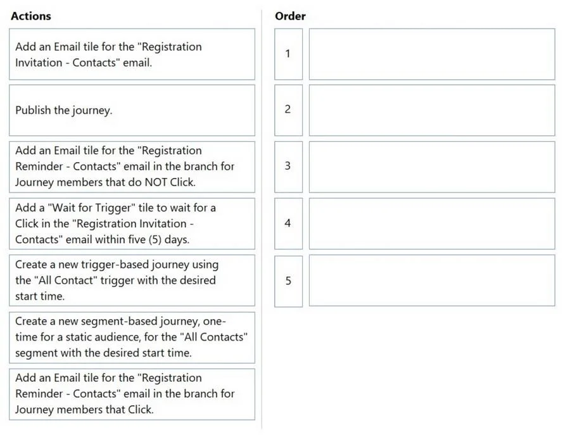Click the Actions column heading

pos(31,16)
